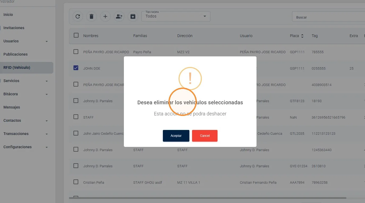This screenshot has width=365, height=203.
Task: Check the John Jairo Cedeño Cuenca row
Action: point(76,133)
